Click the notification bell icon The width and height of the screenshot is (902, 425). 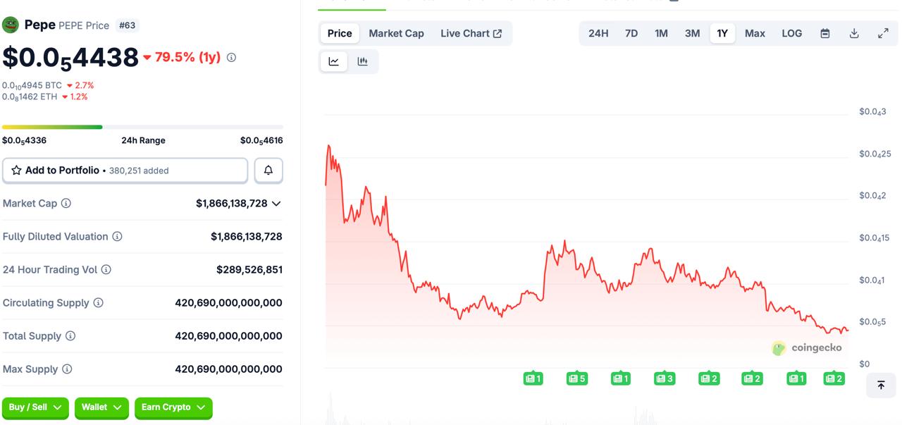268,170
